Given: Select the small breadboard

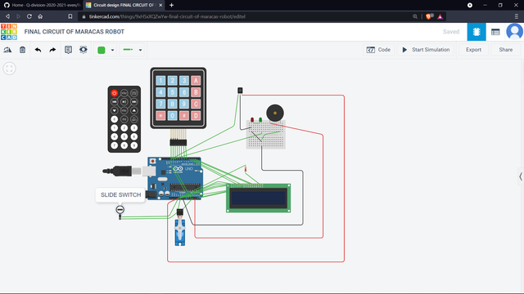Looking at the screenshot, I should 266,135.
